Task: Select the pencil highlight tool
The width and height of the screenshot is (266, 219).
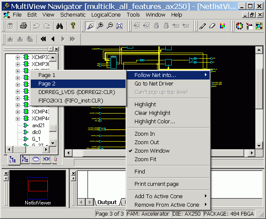Action: [202, 26]
